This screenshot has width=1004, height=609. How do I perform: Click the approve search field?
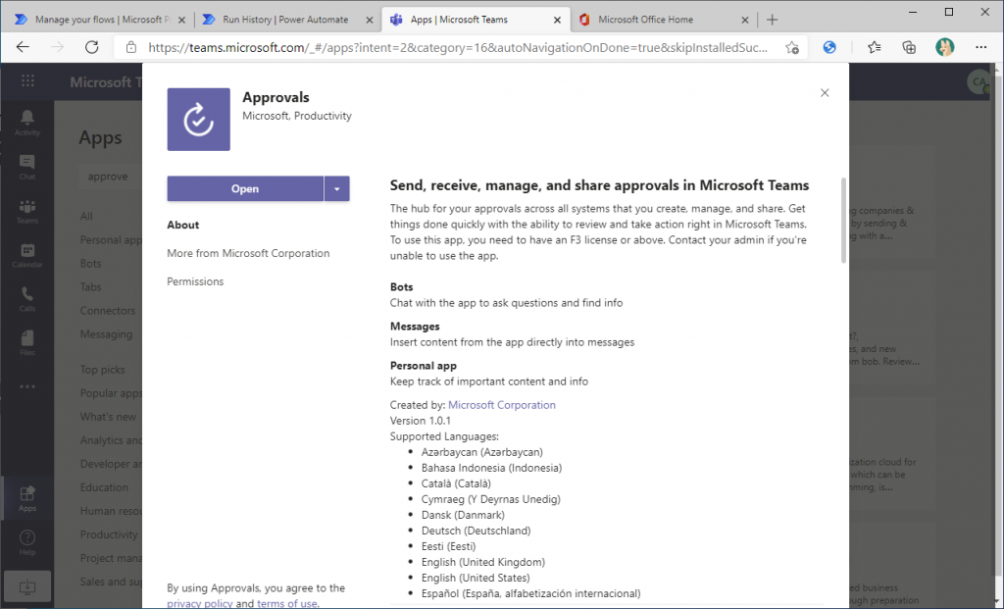click(110, 177)
